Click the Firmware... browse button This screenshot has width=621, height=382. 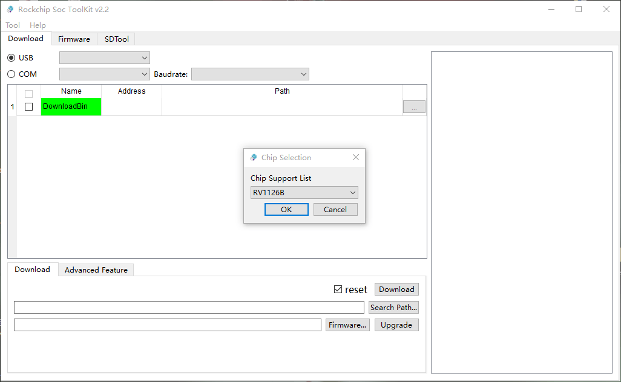(x=347, y=325)
